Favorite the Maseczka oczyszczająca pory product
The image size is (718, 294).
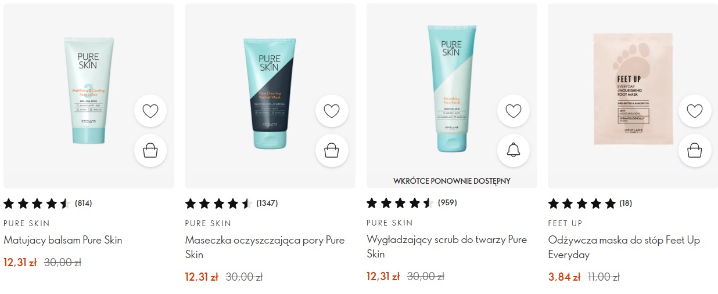tap(332, 111)
